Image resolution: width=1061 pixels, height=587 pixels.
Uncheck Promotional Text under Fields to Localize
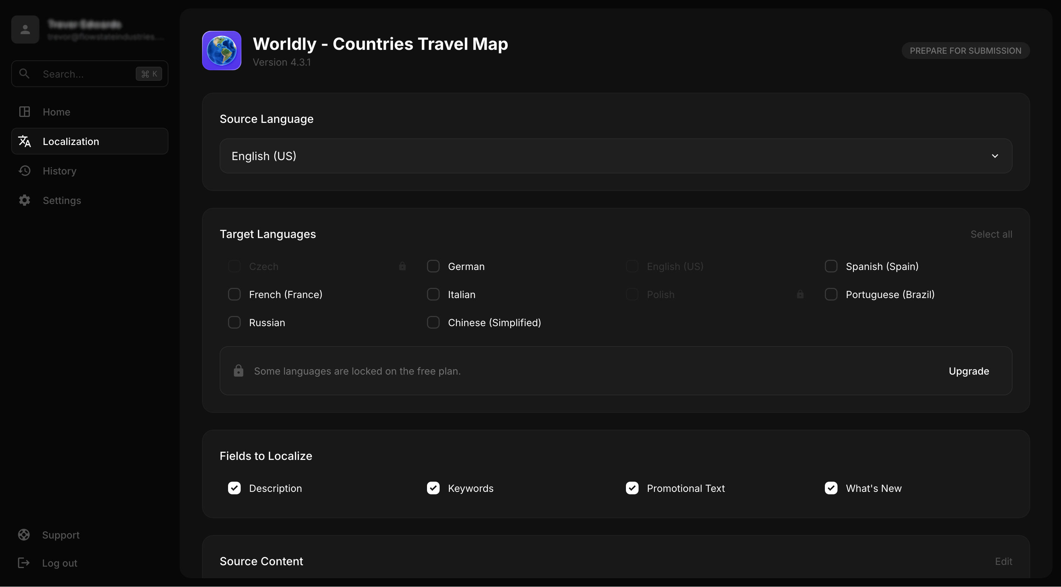(632, 488)
